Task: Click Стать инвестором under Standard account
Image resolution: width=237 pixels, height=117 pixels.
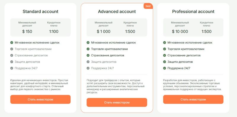Action: 40,100
